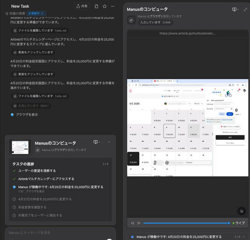This screenshot has width=250, height=240.
Task: Collapse the task progress card chevron
Action: [109, 142]
